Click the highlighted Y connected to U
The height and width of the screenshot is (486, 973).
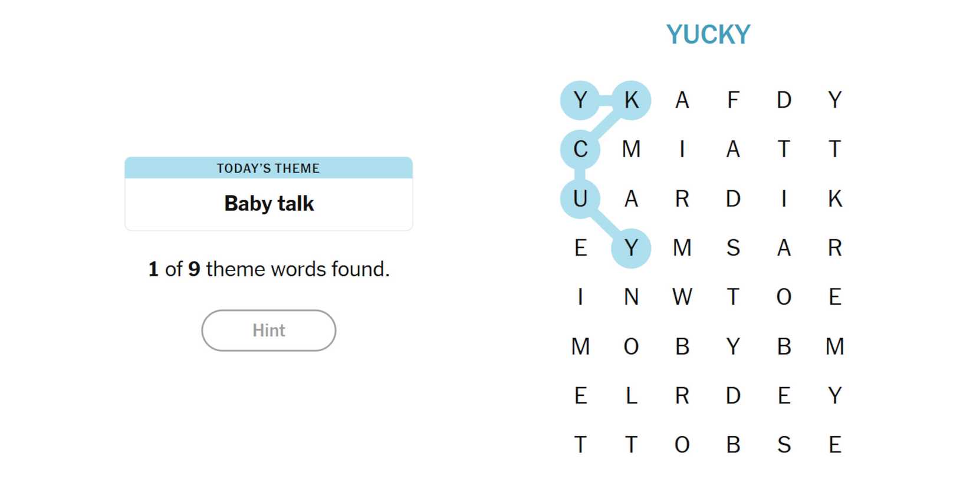(631, 248)
